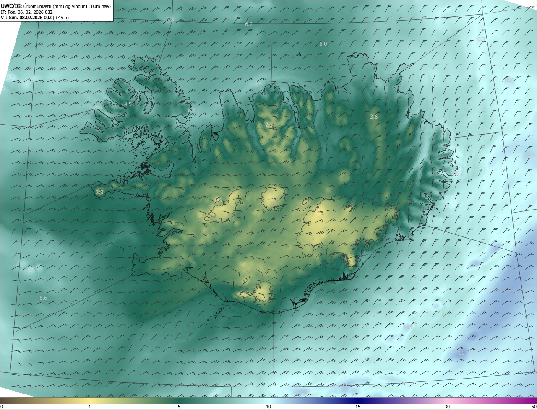
Task: Click the 6.2 value label on the map
Action: click(249, 24)
